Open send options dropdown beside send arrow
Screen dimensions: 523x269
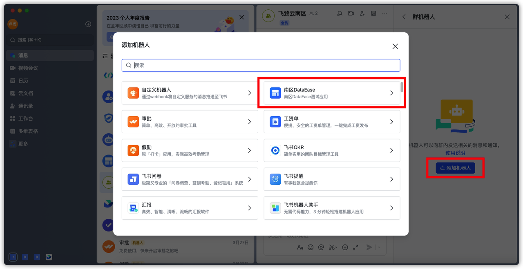[x=378, y=247]
